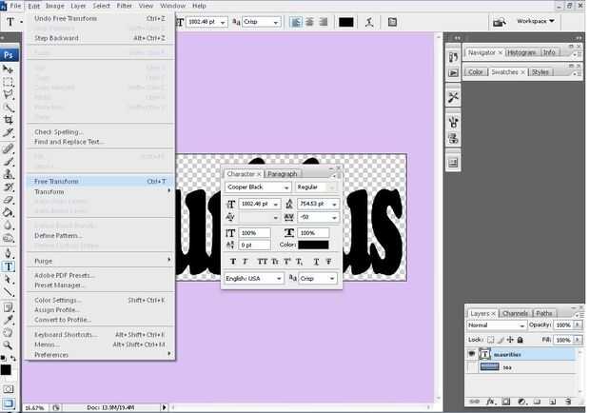Select the Brush tool
The height and width of the screenshot is (413, 590).
click(8, 162)
